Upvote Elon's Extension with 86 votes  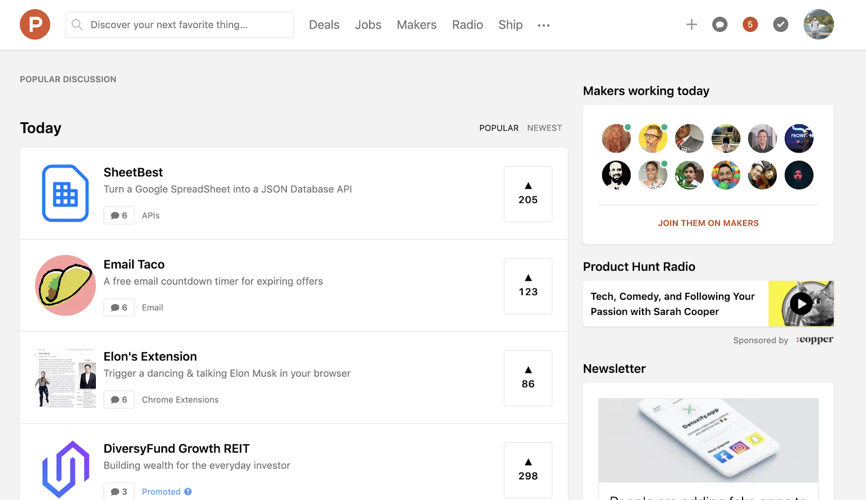coord(528,378)
